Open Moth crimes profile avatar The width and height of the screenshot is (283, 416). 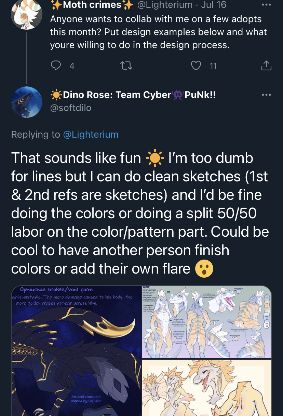pyautogui.click(x=27, y=14)
